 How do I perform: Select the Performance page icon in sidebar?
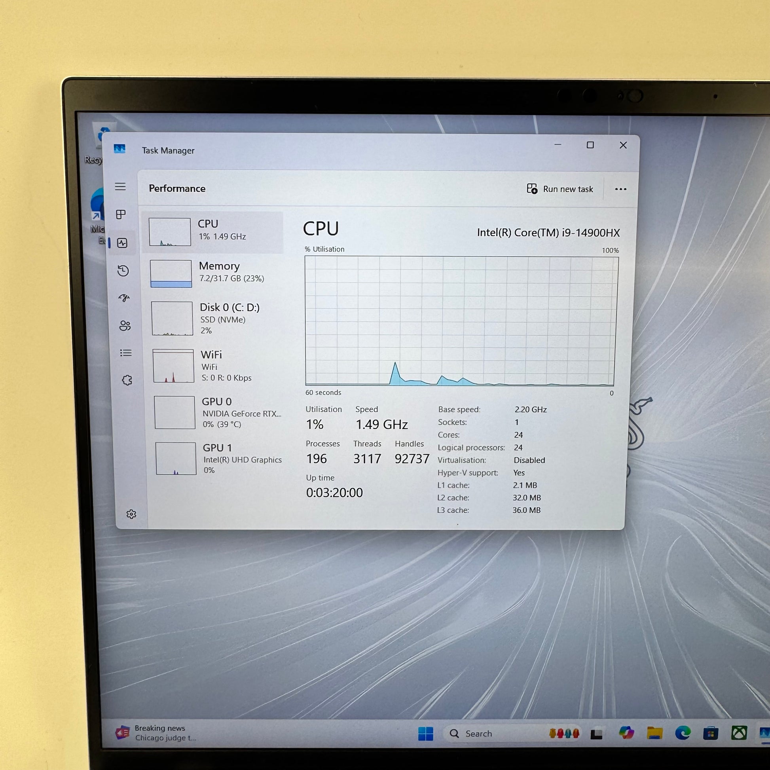click(122, 243)
